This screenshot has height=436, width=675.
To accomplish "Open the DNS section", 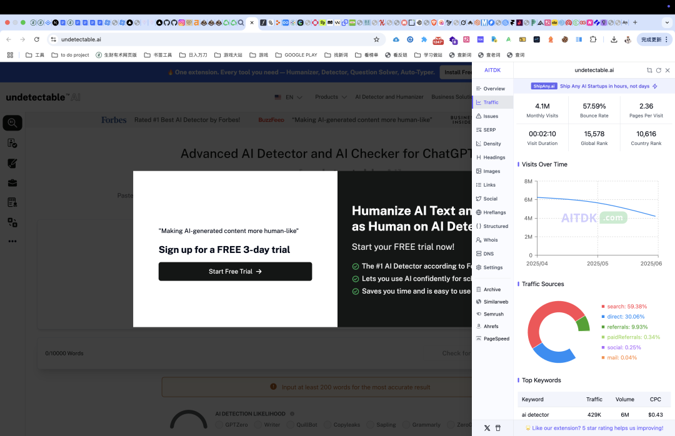I will pyautogui.click(x=485, y=254).
